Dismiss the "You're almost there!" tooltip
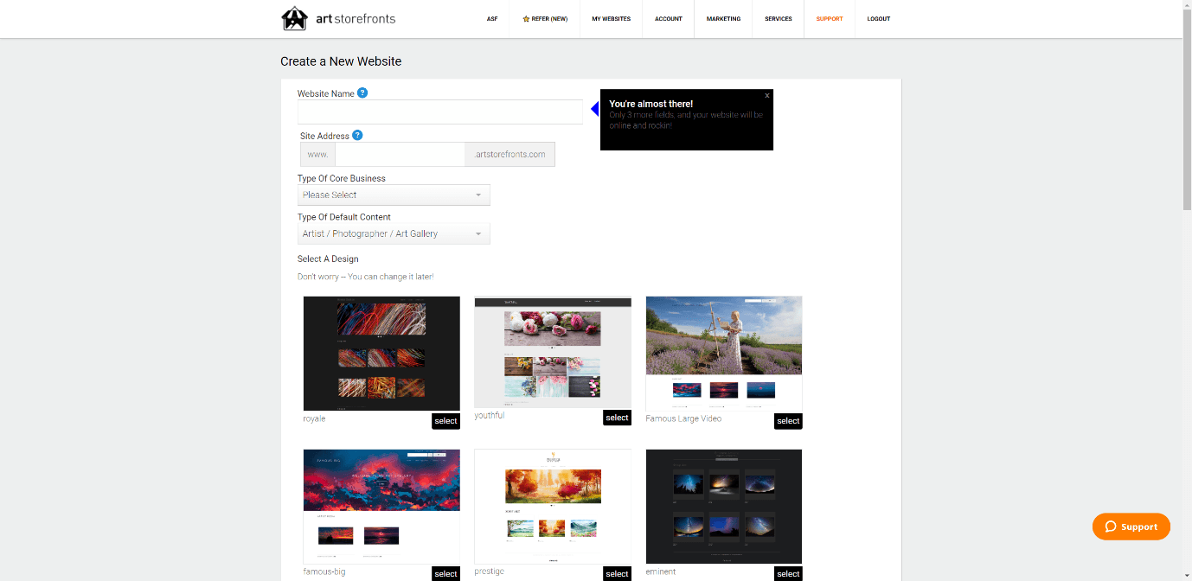The height and width of the screenshot is (581, 1192). [766, 95]
